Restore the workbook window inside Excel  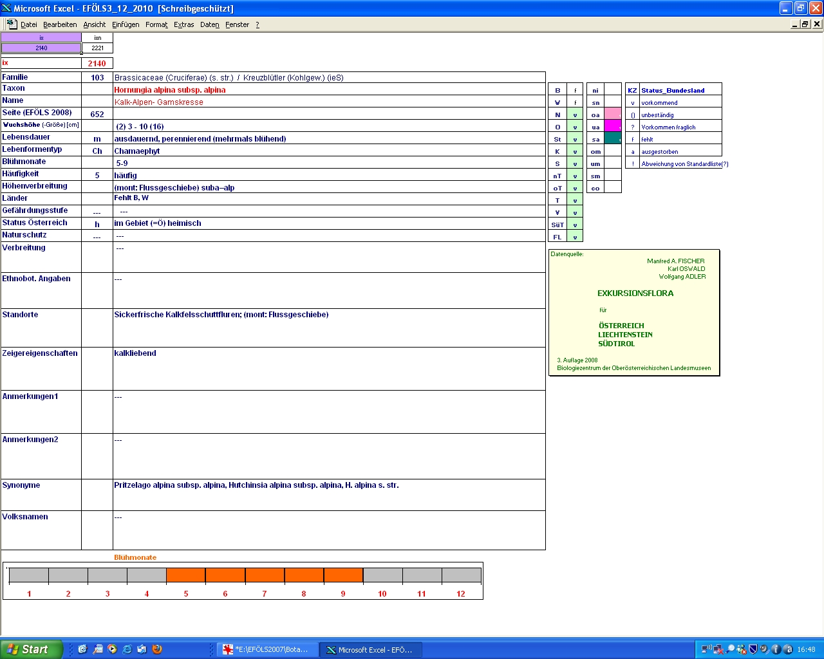(805, 24)
